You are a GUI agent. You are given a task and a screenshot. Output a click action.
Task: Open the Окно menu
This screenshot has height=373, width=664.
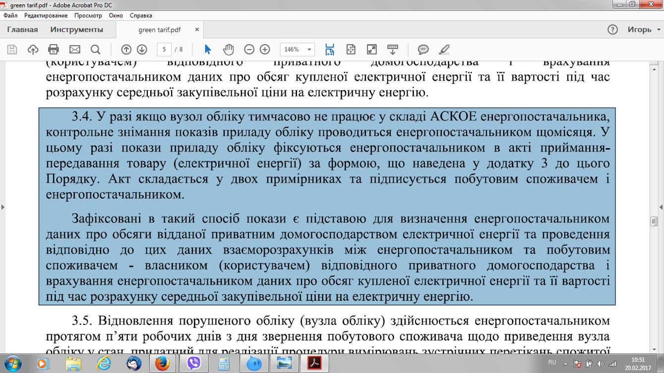coord(116,15)
